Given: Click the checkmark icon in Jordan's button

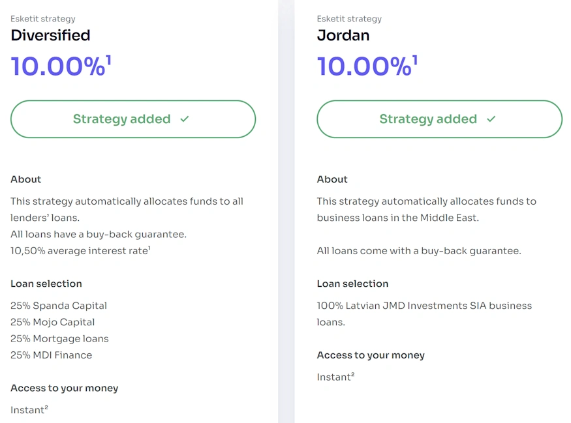Looking at the screenshot, I should (491, 119).
